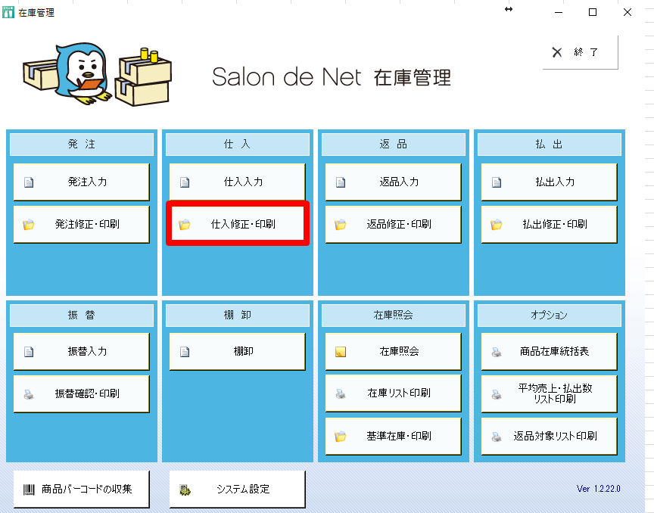The height and width of the screenshot is (513, 654).
Task: Open 仕入入力 purchase entry button
Action: pyautogui.click(x=238, y=182)
